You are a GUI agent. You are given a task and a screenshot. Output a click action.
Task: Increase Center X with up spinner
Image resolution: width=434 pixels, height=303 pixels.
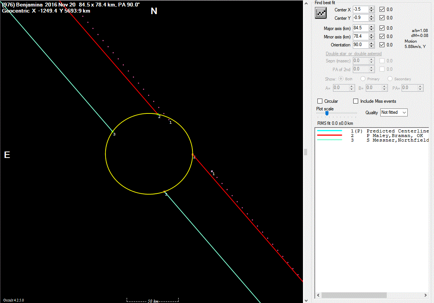[x=372, y=8]
